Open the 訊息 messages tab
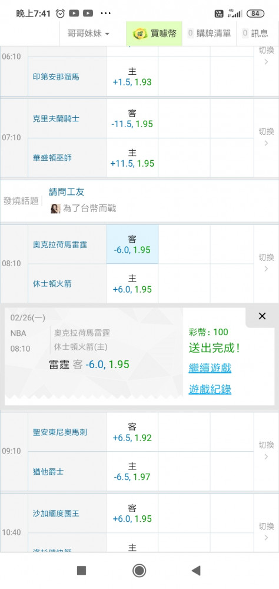 [255, 34]
